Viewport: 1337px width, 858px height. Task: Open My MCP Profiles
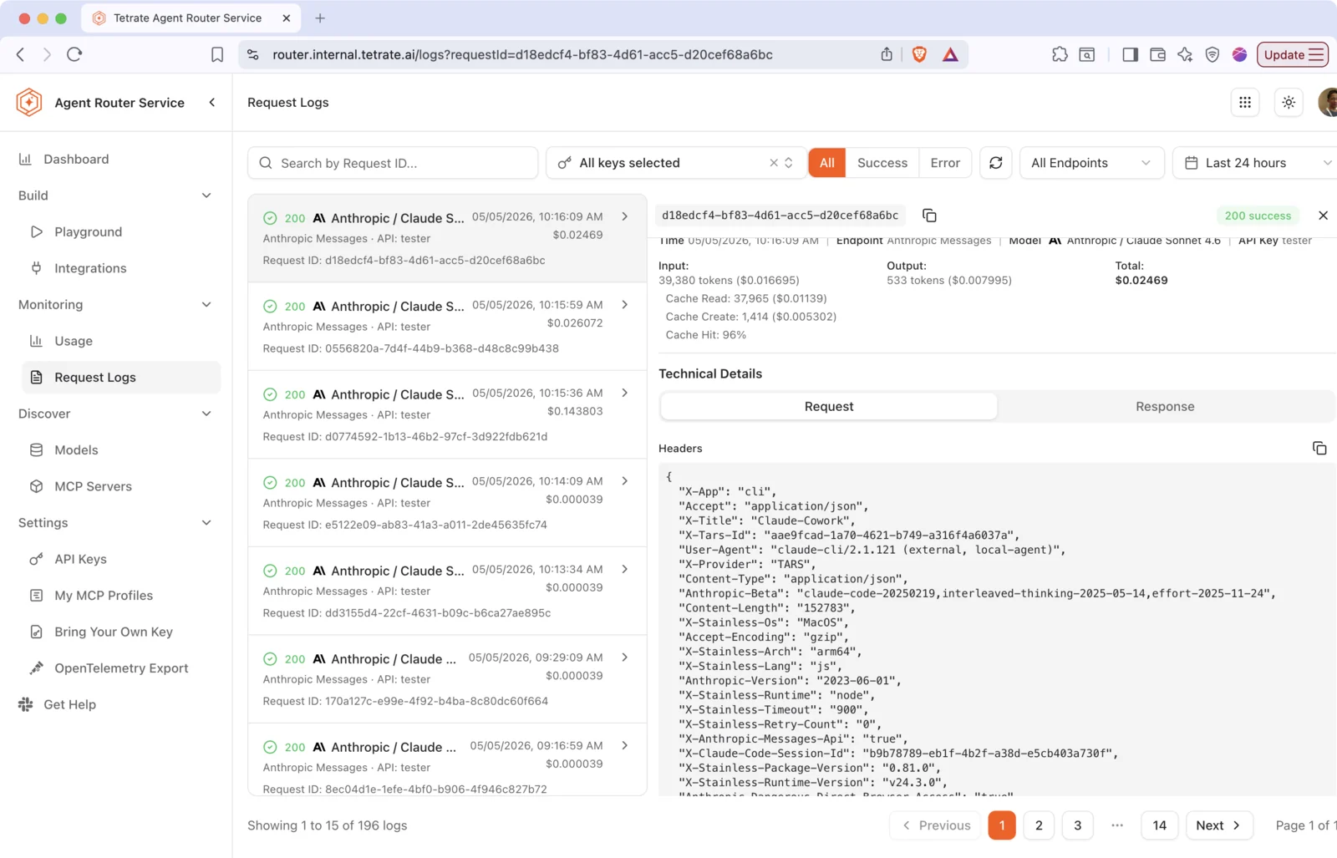(x=104, y=596)
